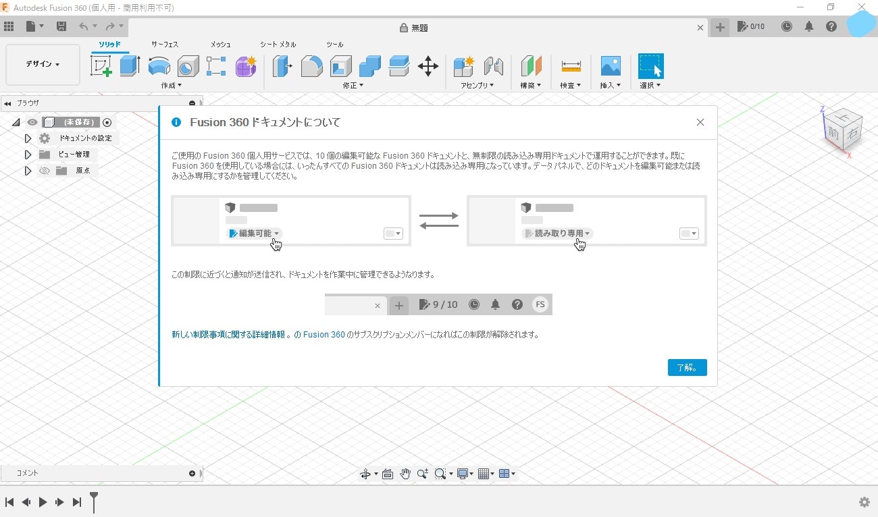
Task: Play the timeline
Action: tap(43, 502)
